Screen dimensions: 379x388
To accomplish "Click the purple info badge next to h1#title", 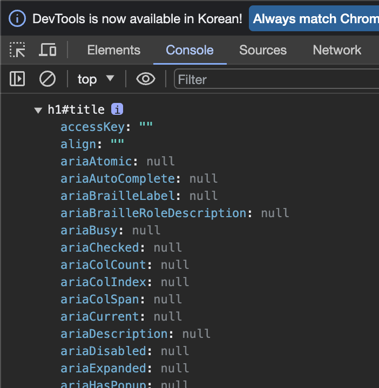I will coord(117,109).
